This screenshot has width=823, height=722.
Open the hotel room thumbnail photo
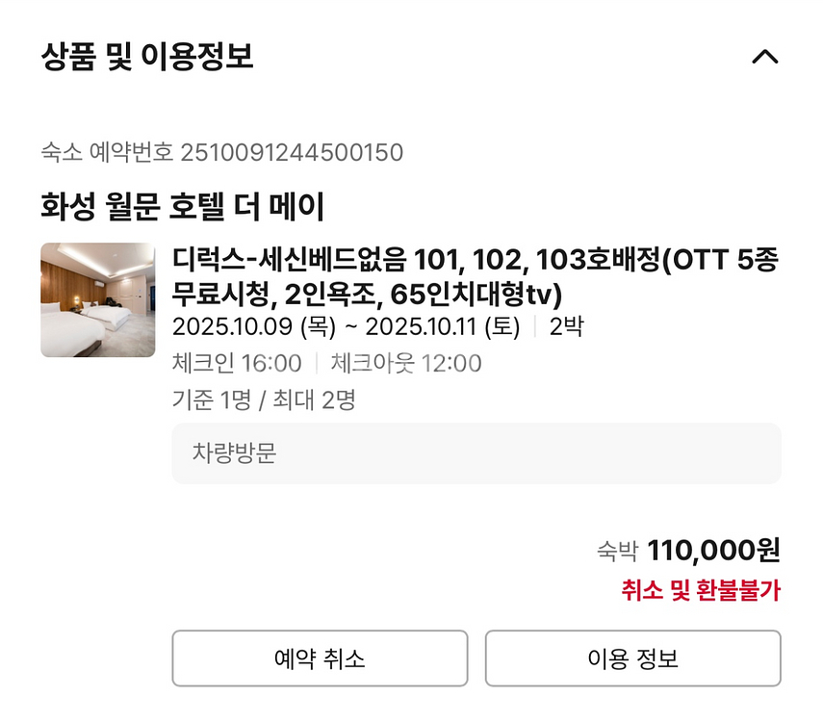[98, 299]
